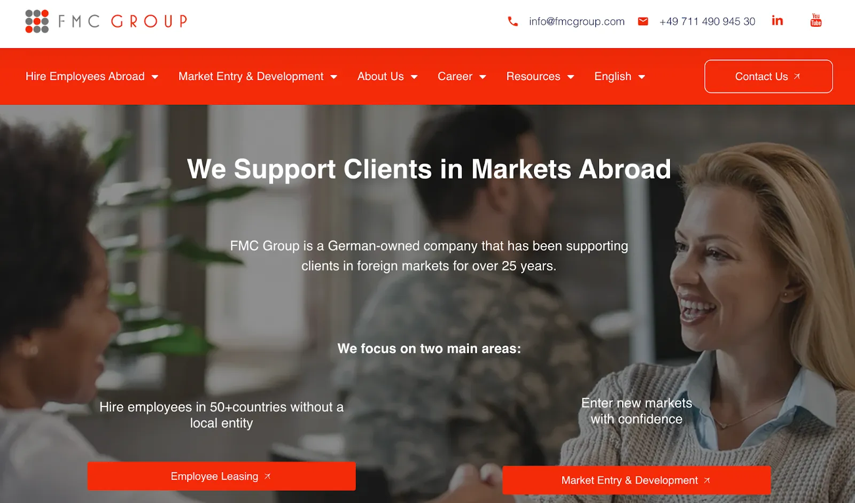Click the +49 711 490 945 30 number
Viewport: 855px width, 503px height.
(707, 21)
